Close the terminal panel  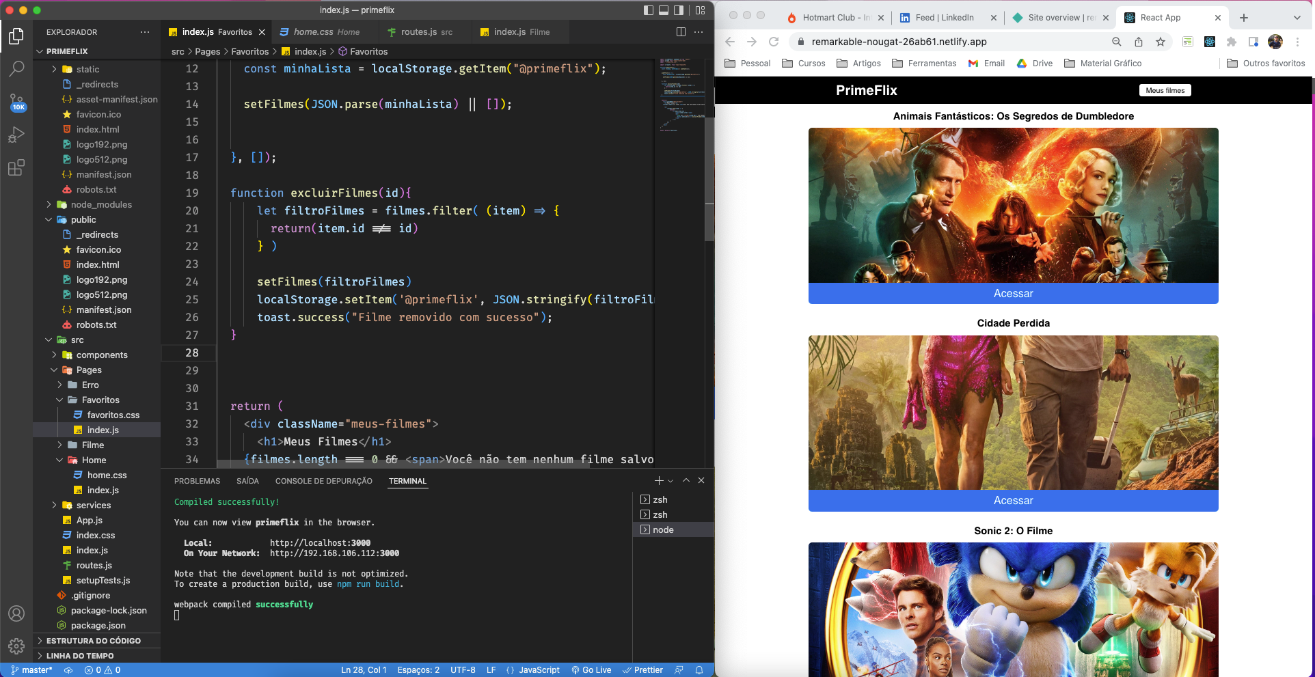point(701,480)
